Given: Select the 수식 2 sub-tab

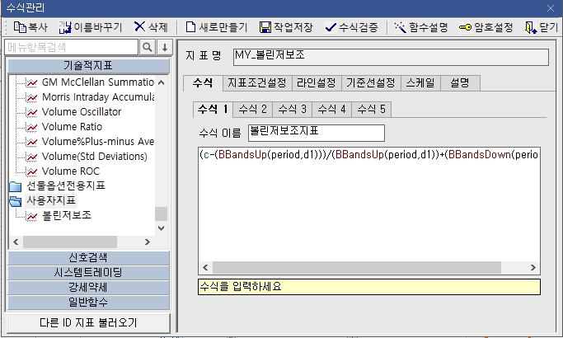Looking at the screenshot, I should click(252, 109).
